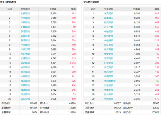Click the 多单量 column header

coord(53,9)
